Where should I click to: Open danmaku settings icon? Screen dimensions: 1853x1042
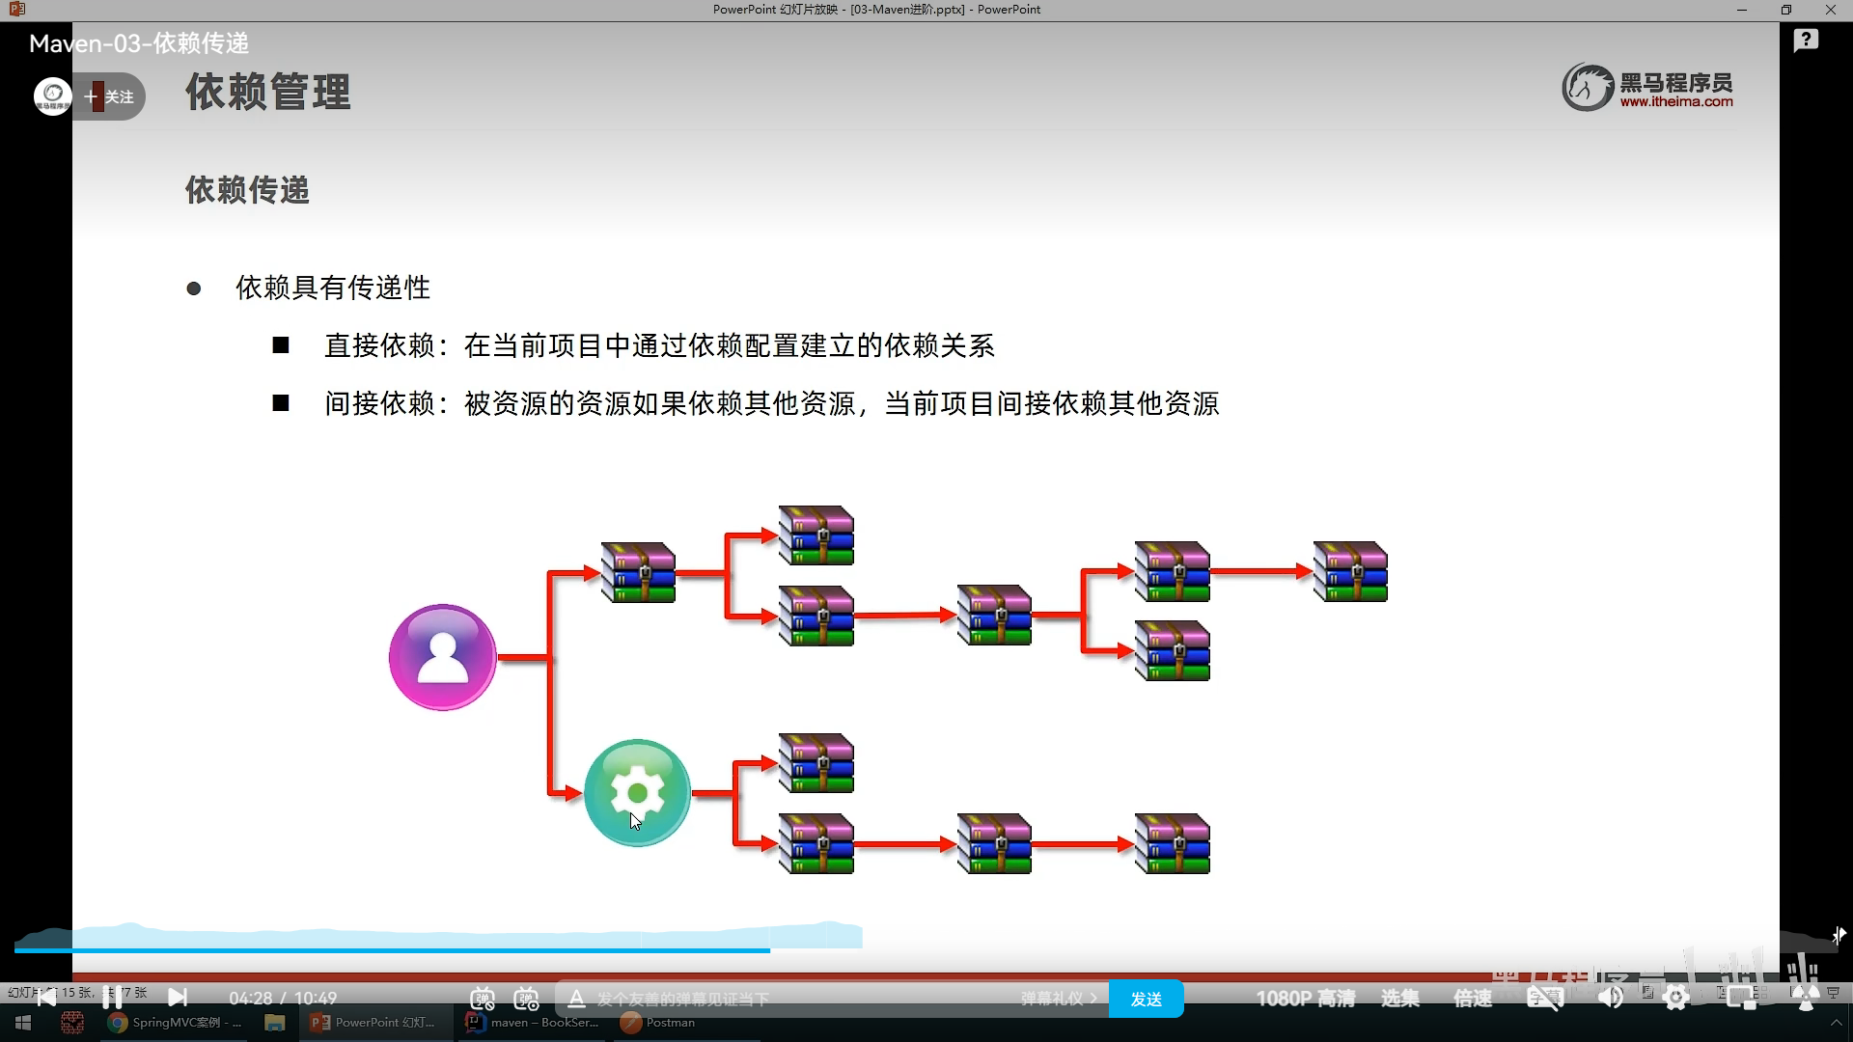coord(527,999)
